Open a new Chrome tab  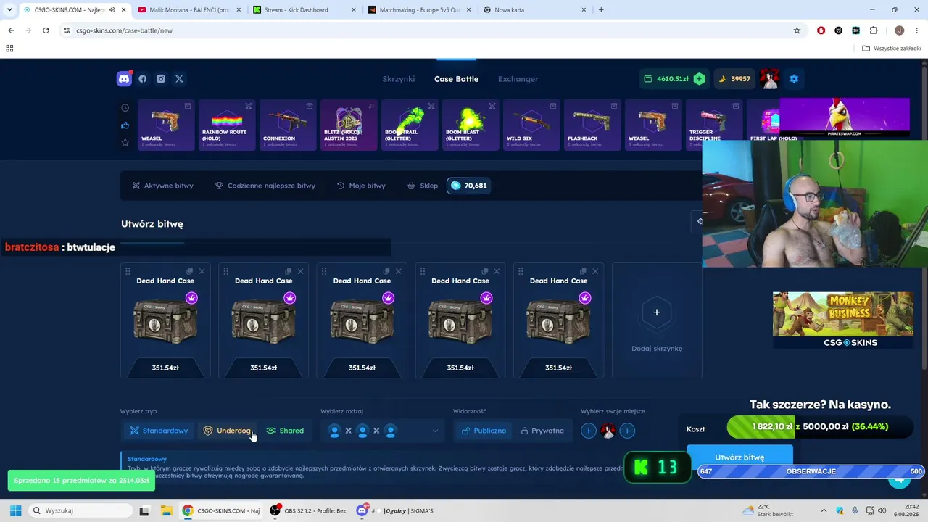tap(601, 10)
